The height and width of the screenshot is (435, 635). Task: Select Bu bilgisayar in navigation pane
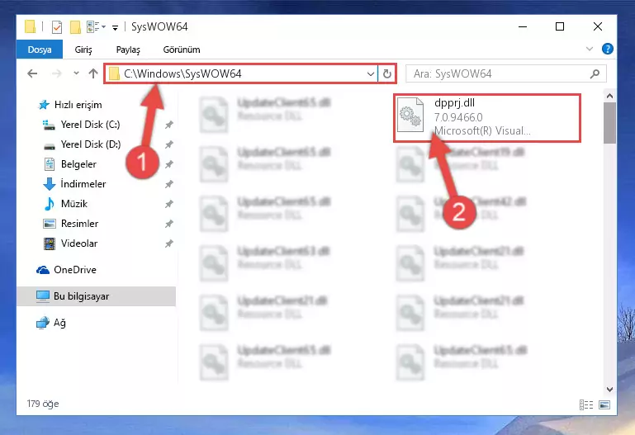[97, 296]
